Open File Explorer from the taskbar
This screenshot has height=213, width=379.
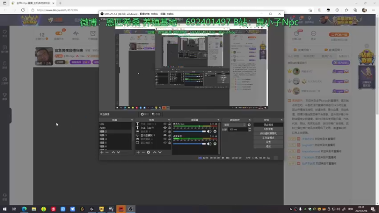pos(34,209)
